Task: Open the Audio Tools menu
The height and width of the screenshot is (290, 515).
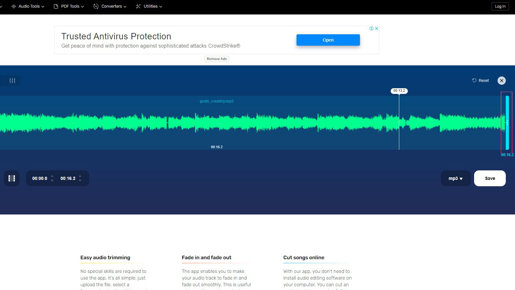Action: pyautogui.click(x=28, y=6)
